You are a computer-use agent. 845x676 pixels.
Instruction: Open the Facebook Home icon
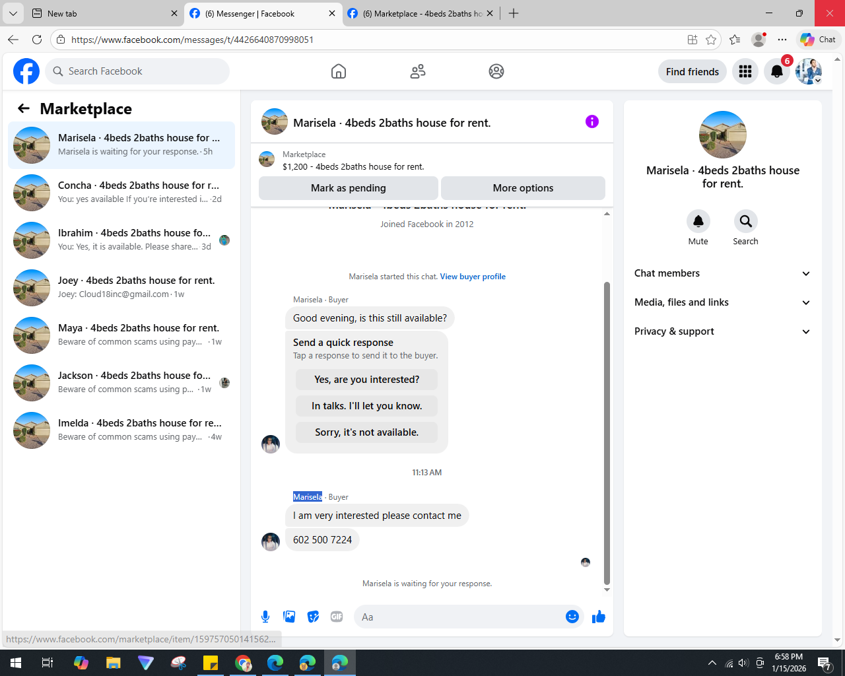pos(339,71)
